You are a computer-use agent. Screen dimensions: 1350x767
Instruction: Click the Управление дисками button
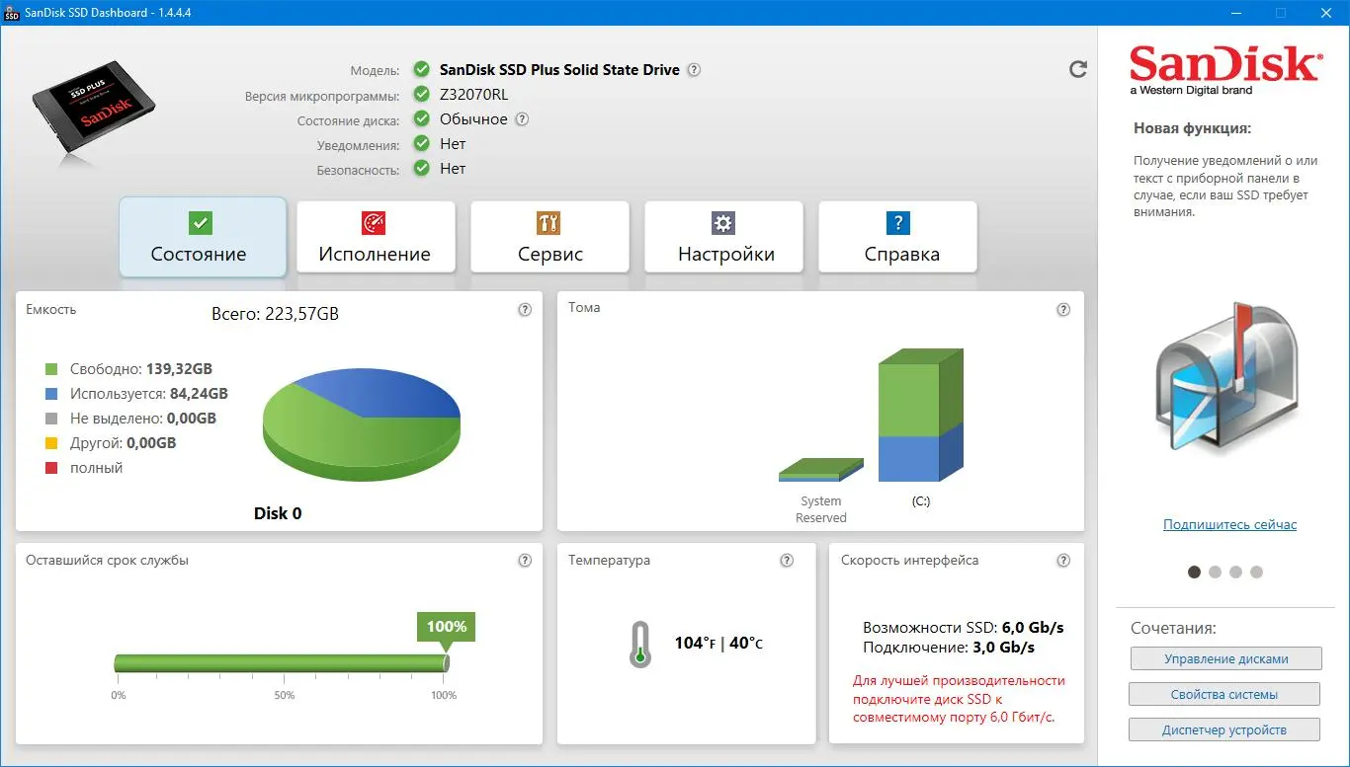click(1224, 658)
